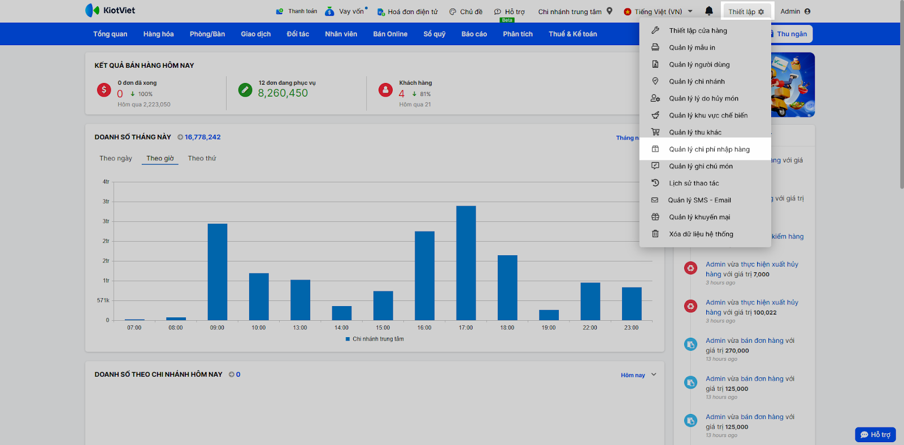Click the history clock icon in settings menu

click(655, 183)
